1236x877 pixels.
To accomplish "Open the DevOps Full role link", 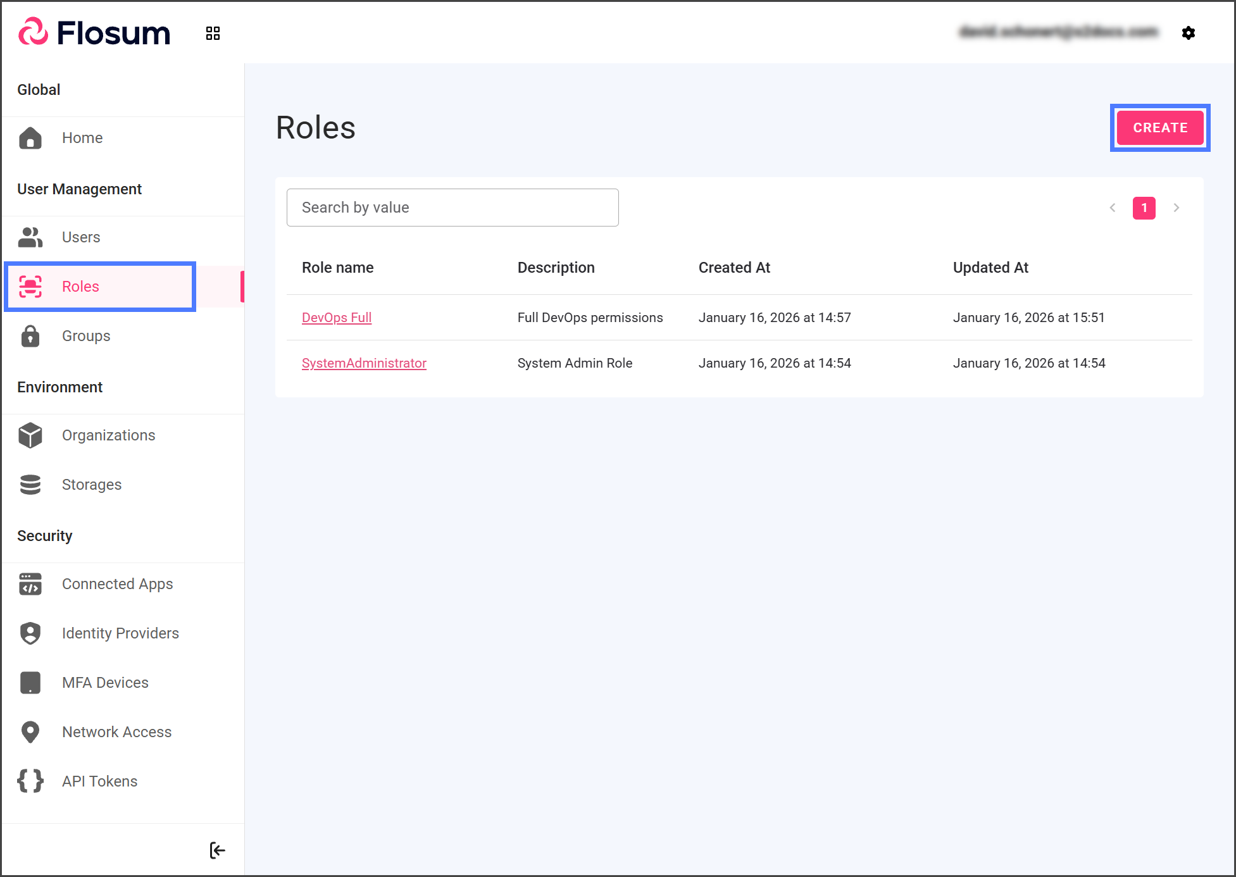I will point(337,318).
